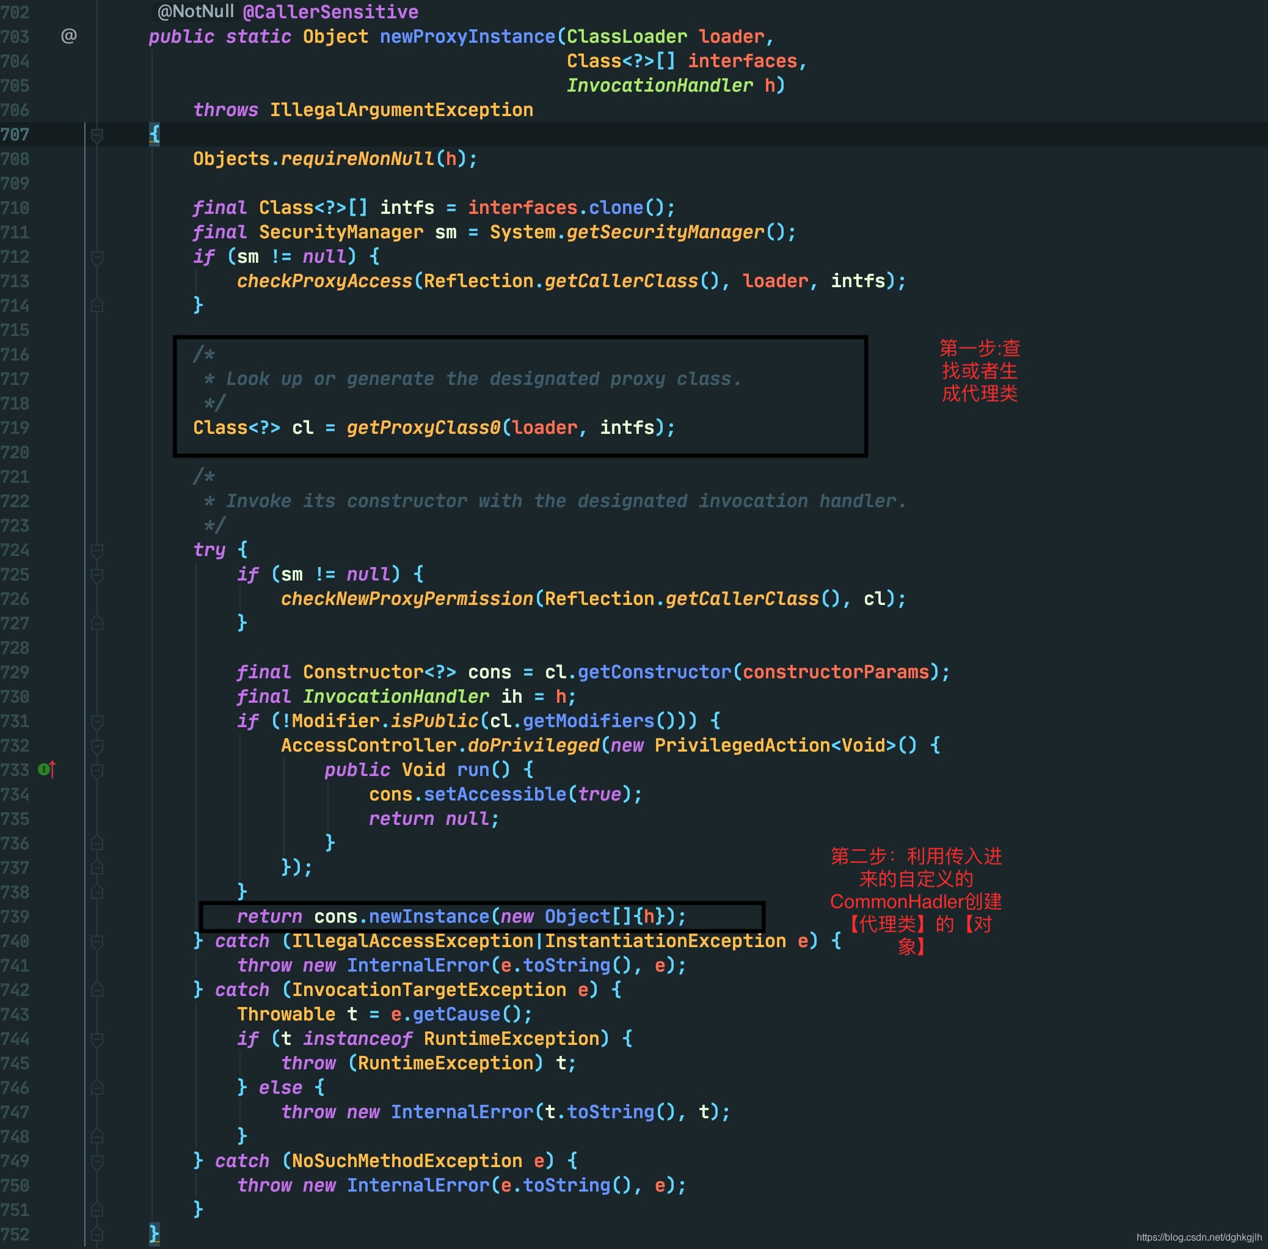This screenshot has height=1249, width=1268.
Task: Click the blog.csdn.net watermark URL
Action: click(1198, 1237)
